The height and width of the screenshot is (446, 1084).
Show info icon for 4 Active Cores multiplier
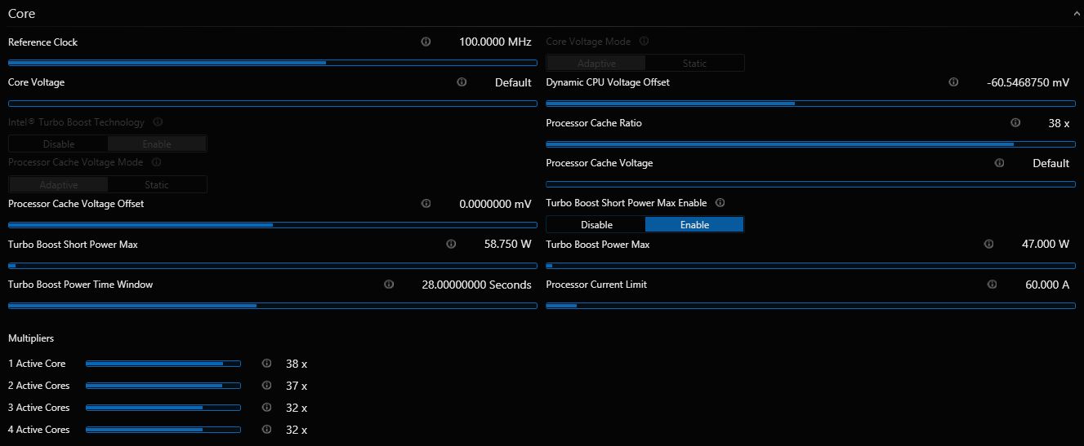coord(266,430)
